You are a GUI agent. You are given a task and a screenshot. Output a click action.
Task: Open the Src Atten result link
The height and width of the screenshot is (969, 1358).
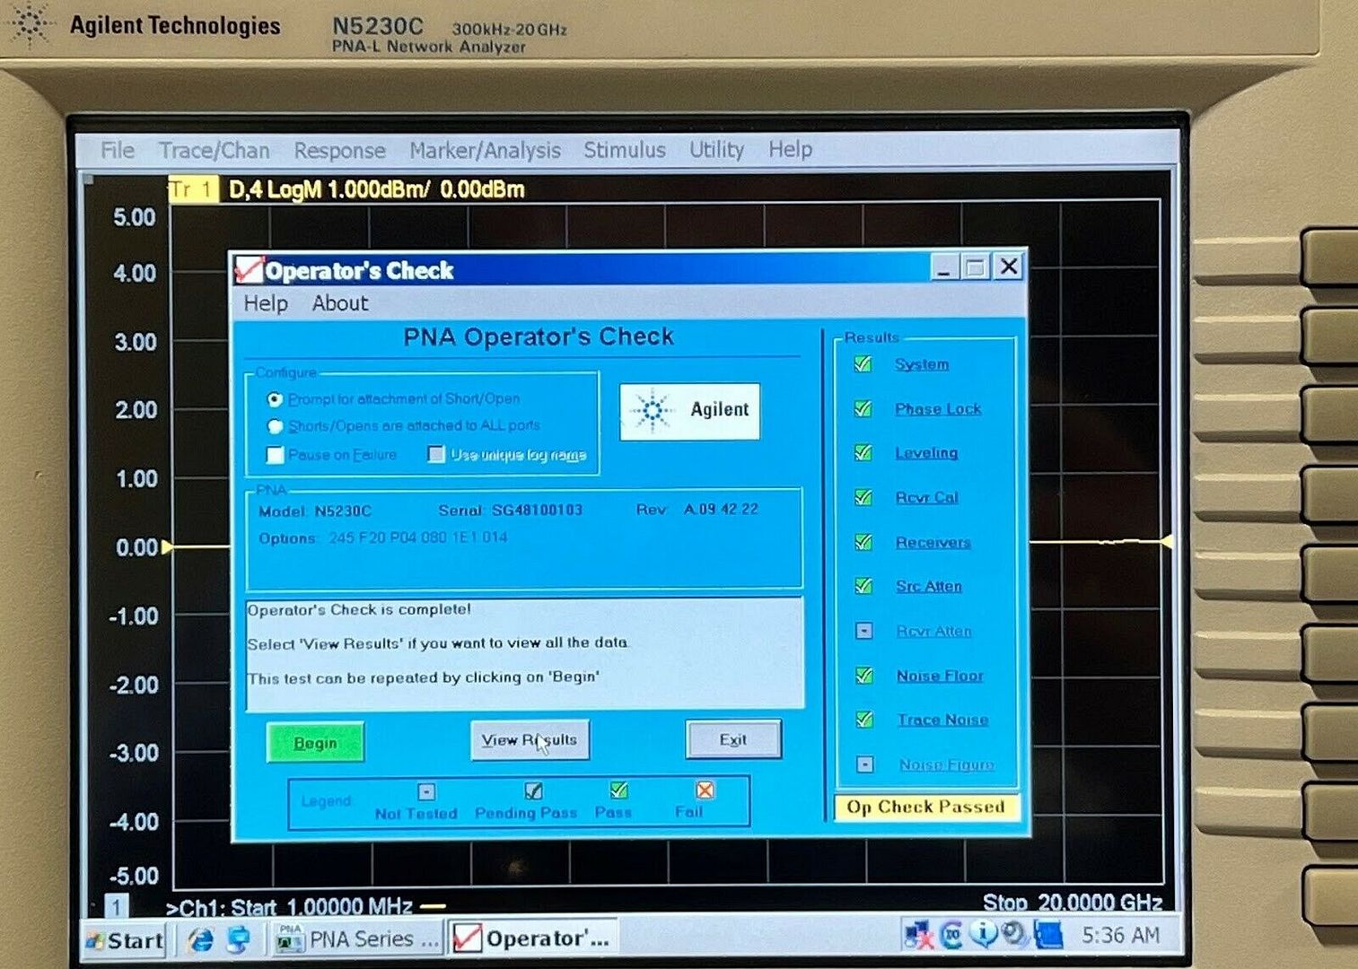929,586
